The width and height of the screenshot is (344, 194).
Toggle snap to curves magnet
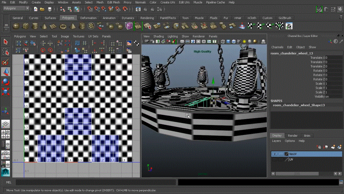coord(97,9)
